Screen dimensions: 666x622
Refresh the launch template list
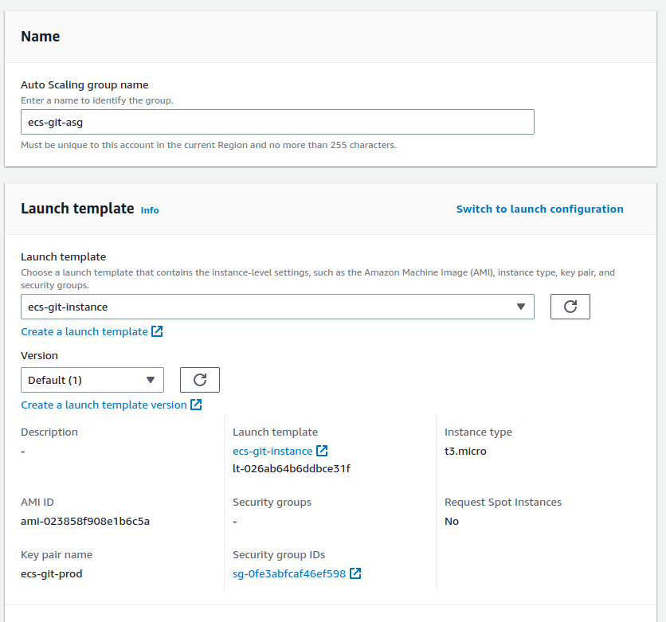point(570,307)
